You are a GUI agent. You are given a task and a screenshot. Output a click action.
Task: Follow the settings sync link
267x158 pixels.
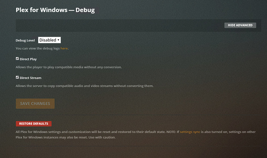point(190,132)
